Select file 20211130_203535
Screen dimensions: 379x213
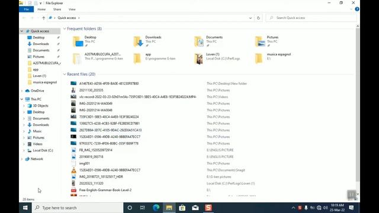coord(91,90)
